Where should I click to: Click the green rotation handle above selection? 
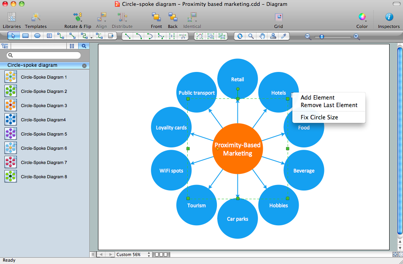pos(238,89)
